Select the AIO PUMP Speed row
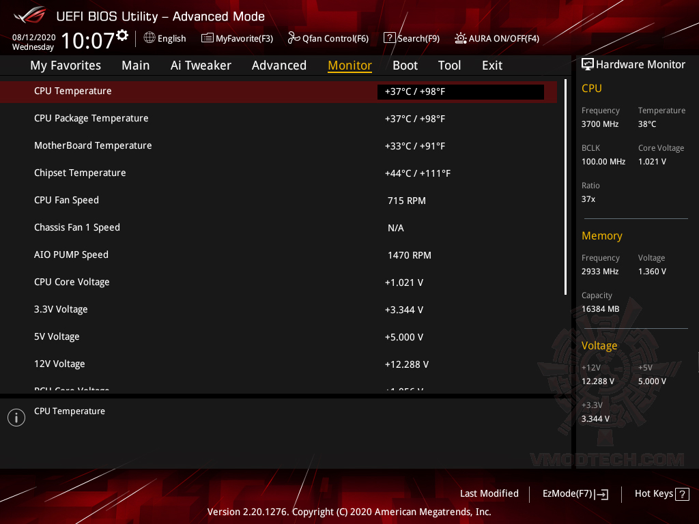Image resolution: width=699 pixels, height=524 pixels. click(x=279, y=255)
